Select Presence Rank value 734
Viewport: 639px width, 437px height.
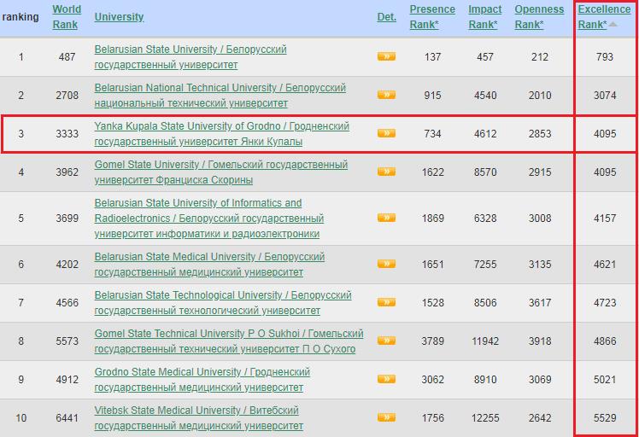coord(432,134)
